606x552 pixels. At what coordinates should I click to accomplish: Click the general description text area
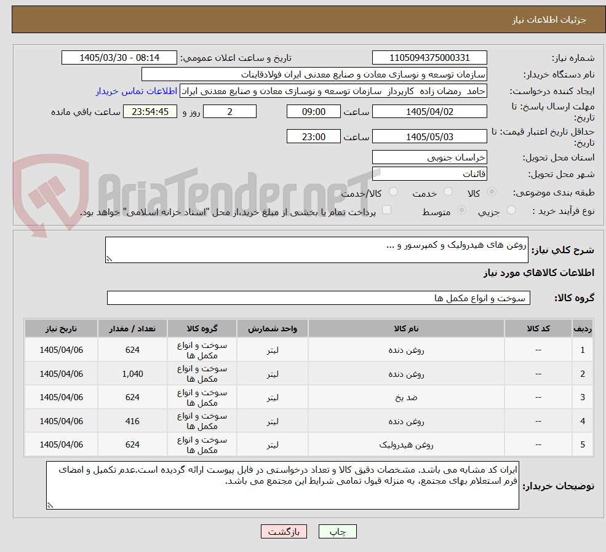click(316, 250)
